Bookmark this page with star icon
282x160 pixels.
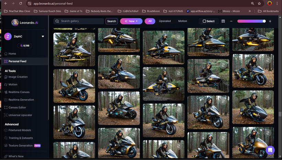pos(259,3)
